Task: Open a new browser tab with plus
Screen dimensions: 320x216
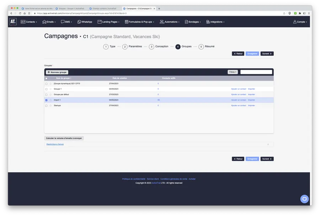Action: click(159, 9)
